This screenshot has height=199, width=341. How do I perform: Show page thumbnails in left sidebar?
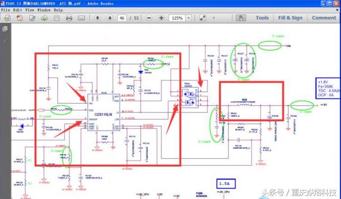click(x=5, y=29)
